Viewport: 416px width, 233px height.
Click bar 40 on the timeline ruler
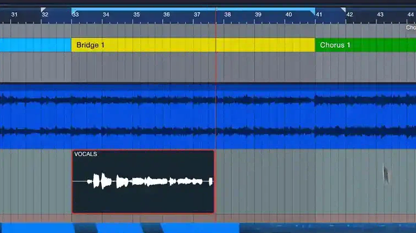click(x=289, y=15)
